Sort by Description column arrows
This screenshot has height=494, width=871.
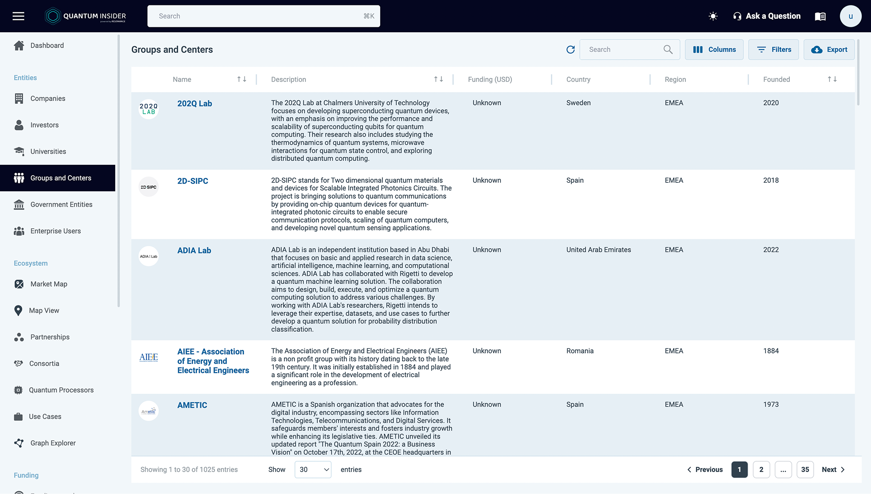coord(439,79)
